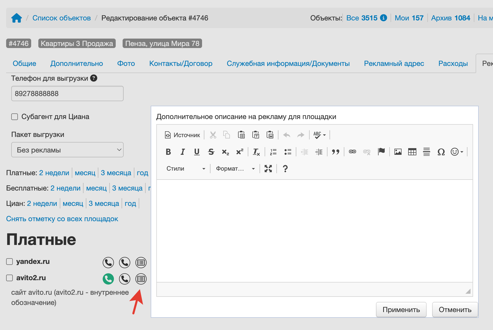
Task: Click green phone icon for avito2.ru
Action: 108,279
